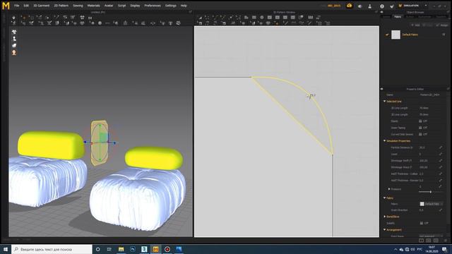The width and height of the screenshot is (452, 254).
Task: Undock the 2D Pattern Window panel
Action: click(376, 12)
